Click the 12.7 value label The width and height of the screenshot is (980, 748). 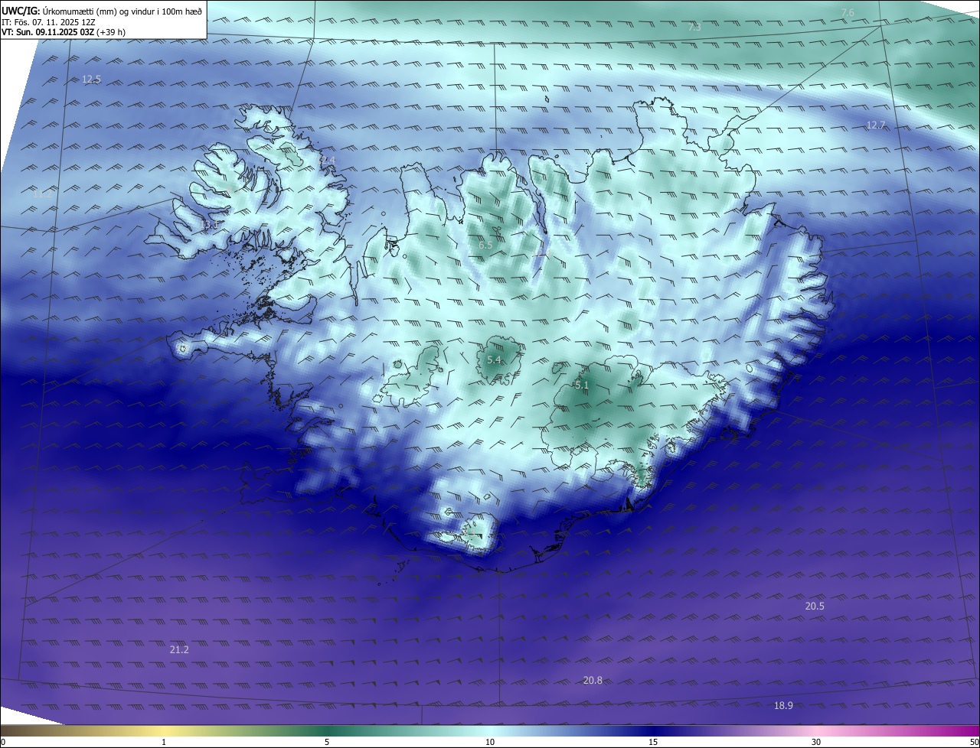pyautogui.click(x=876, y=125)
